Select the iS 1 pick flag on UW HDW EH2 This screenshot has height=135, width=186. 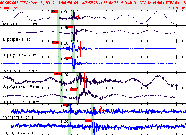[69, 58]
